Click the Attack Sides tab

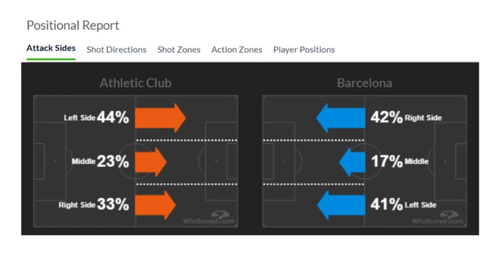tap(51, 48)
